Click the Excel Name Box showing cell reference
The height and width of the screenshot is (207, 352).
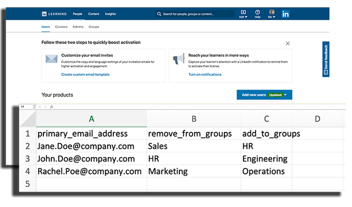pyautogui.click(x=26, y=107)
